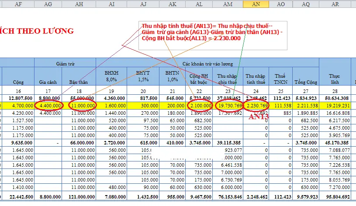Click yellow cell with value 2.211.538
Screen dimensions: 356x206
[x=306, y=106]
